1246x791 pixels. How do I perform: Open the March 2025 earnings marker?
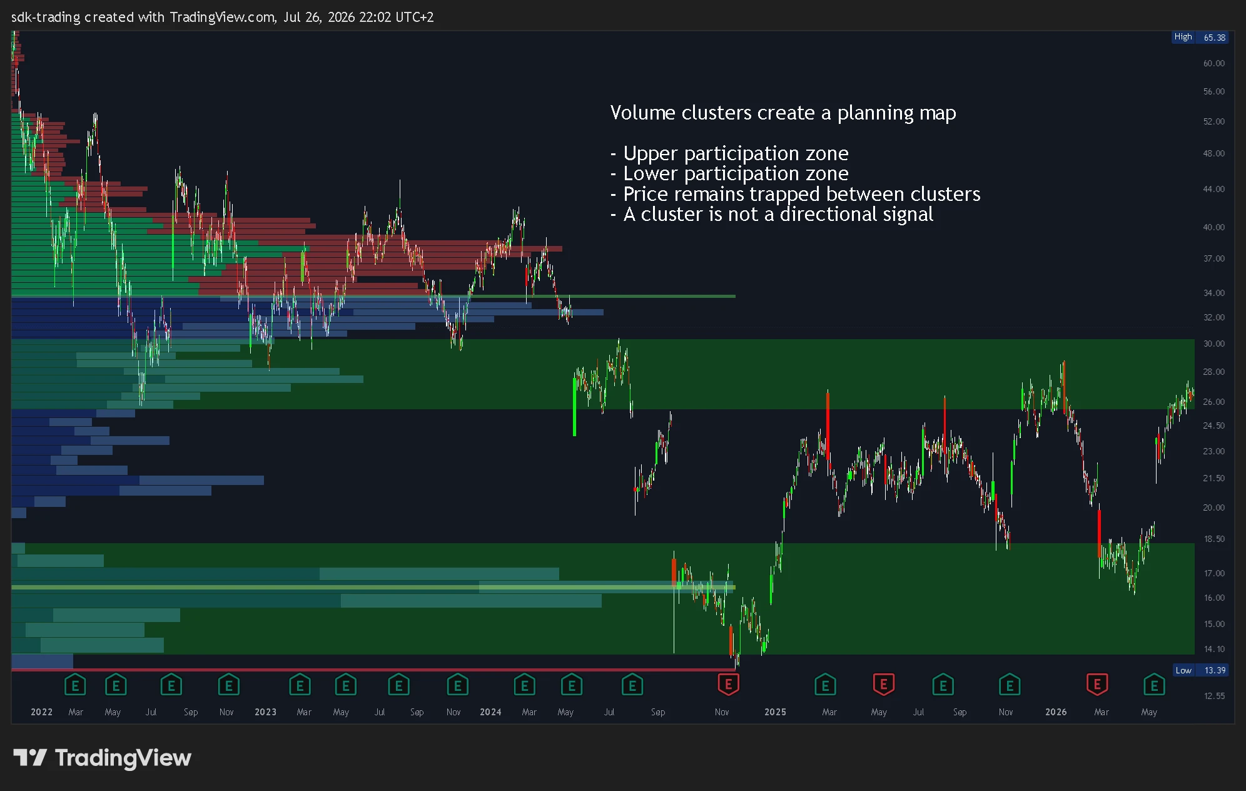[x=825, y=685]
